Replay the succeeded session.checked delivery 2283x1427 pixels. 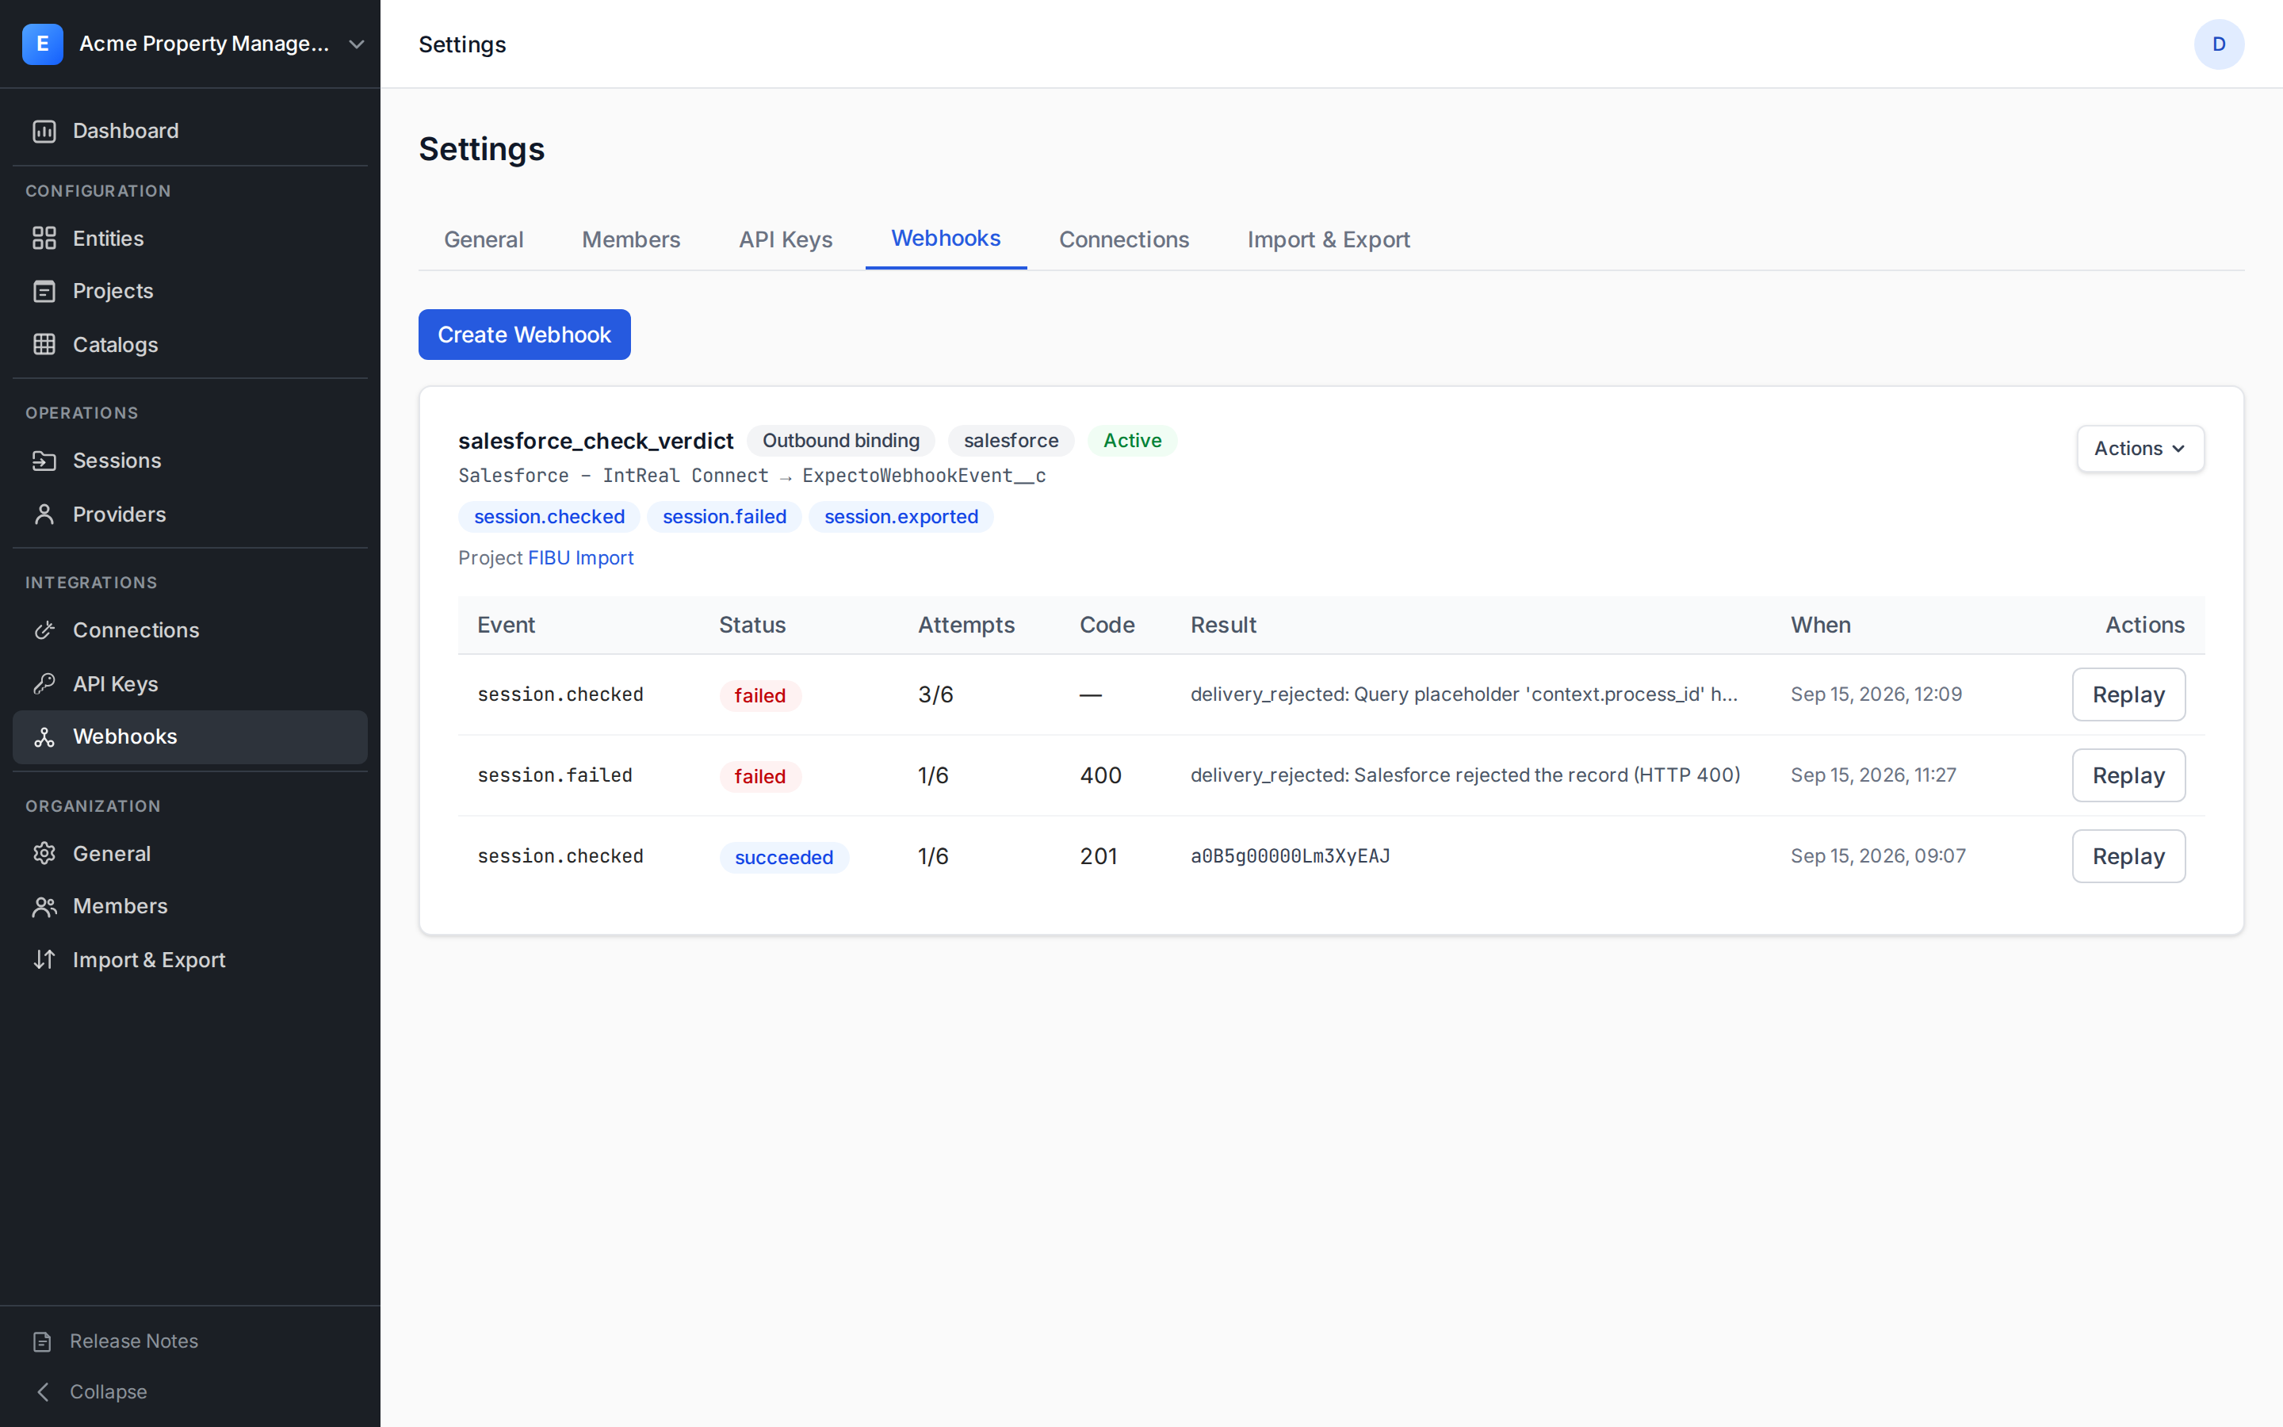pos(2128,856)
